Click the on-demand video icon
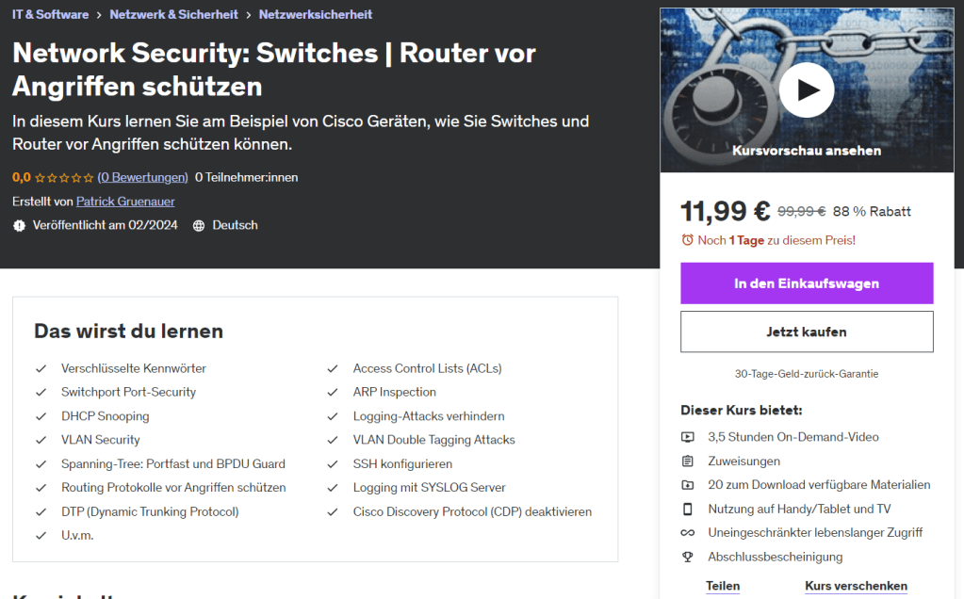 point(688,437)
